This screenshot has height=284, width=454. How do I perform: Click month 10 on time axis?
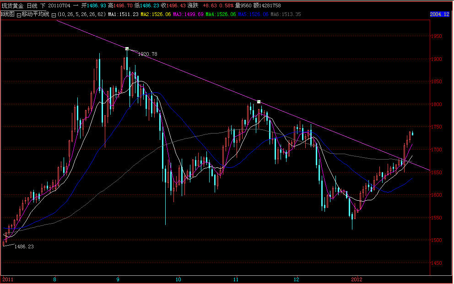pyautogui.click(x=178, y=279)
